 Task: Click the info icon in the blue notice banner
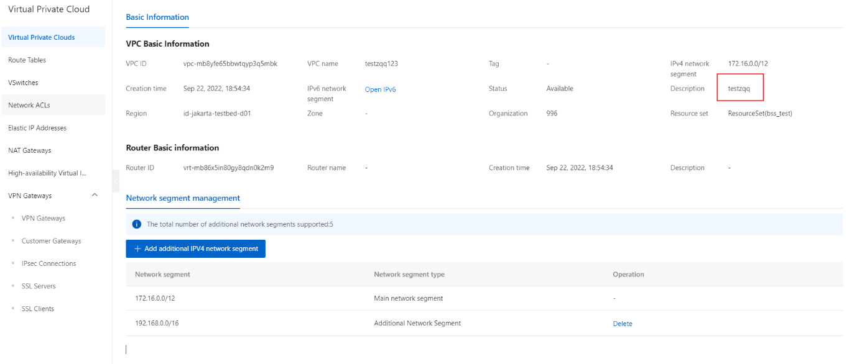point(137,224)
